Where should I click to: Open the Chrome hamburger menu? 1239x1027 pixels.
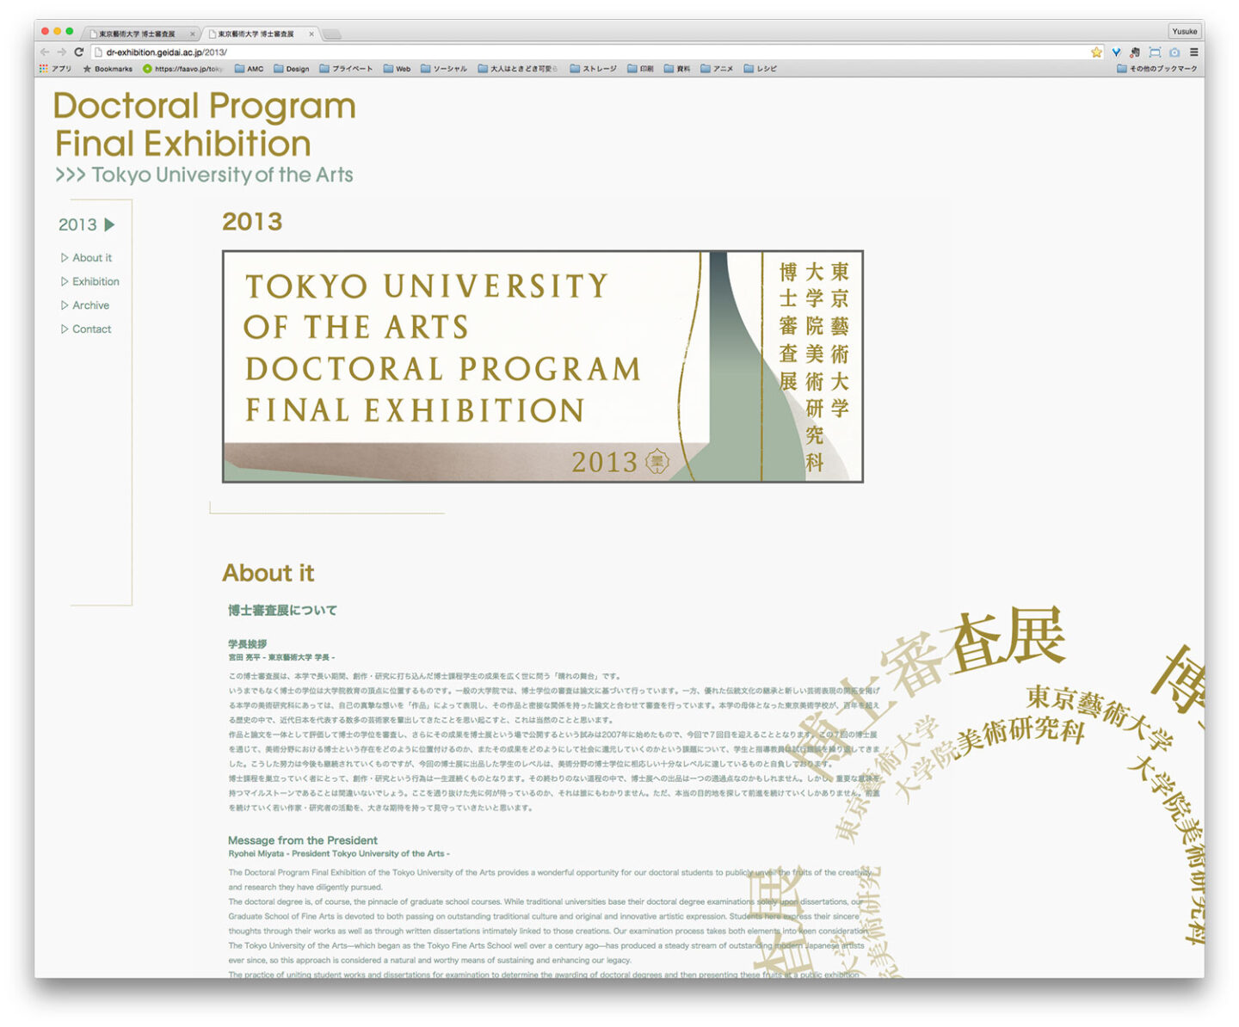pyautogui.click(x=1193, y=52)
